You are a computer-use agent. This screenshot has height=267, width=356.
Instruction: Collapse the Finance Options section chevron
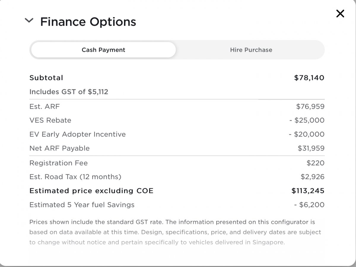[x=29, y=20]
